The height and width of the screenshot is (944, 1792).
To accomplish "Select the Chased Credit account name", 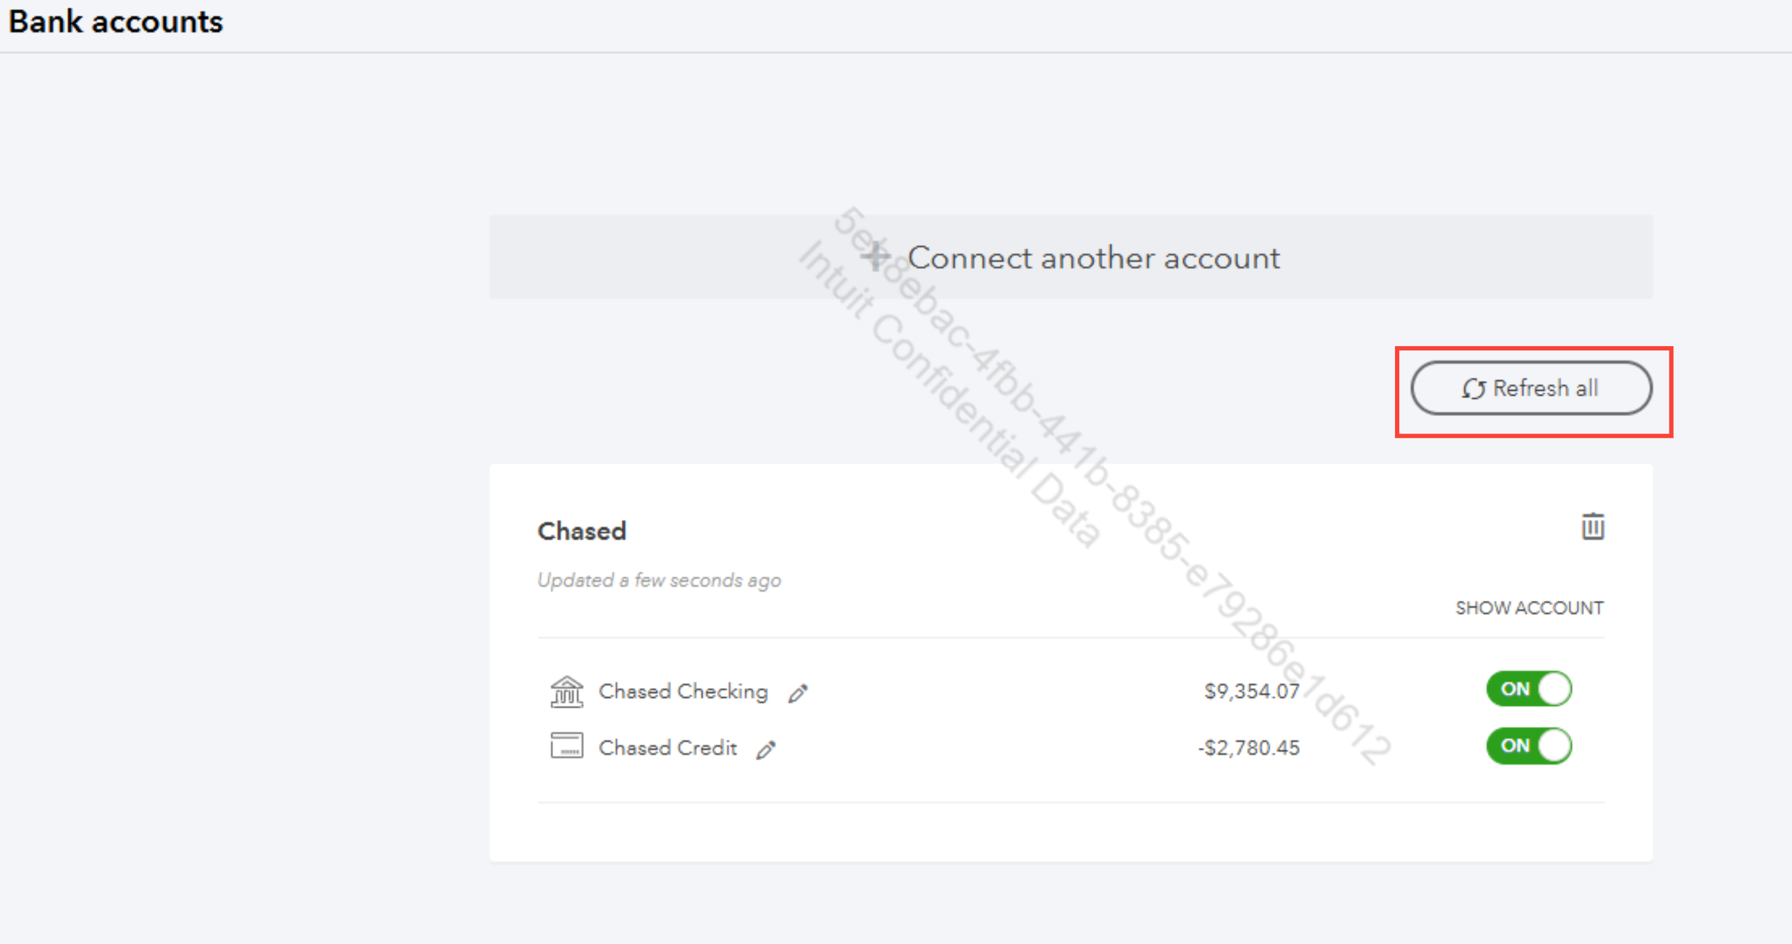I will pyautogui.click(x=667, y=748).
